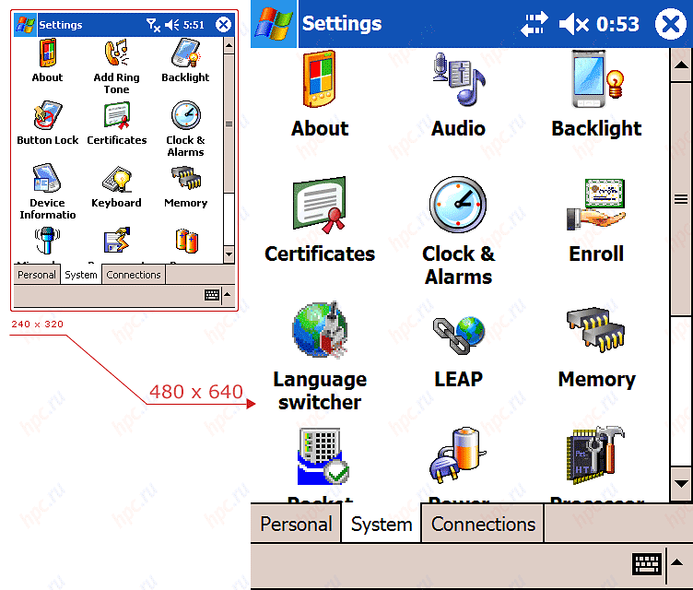This screenshot has height=590, width=693.
Task: Click the 0:53 clock in large window
Action: (617, 24)
